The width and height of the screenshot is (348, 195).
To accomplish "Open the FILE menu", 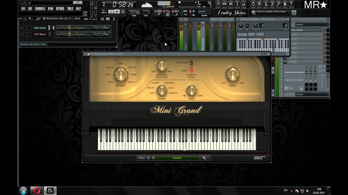I will click(x=23, y=8).
